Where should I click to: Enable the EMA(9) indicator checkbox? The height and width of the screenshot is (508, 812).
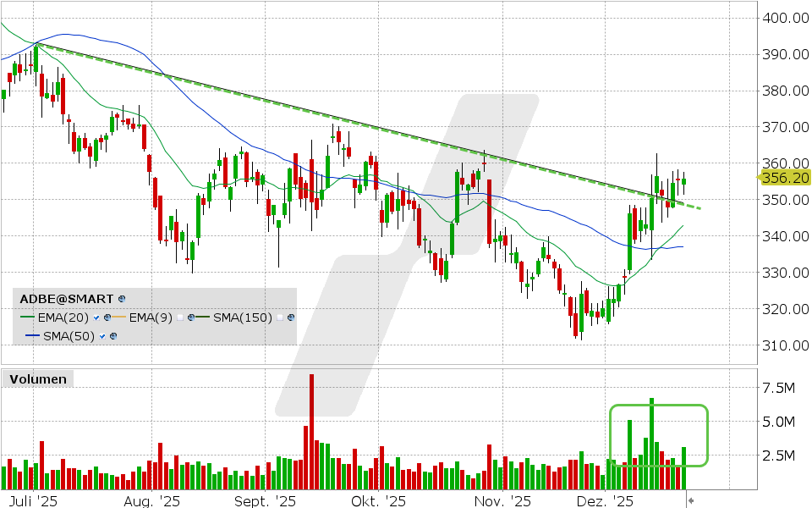180,317
